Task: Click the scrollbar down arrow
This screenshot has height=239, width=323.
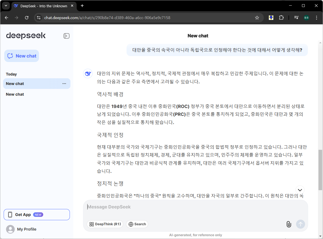Action: pos(320,236)
